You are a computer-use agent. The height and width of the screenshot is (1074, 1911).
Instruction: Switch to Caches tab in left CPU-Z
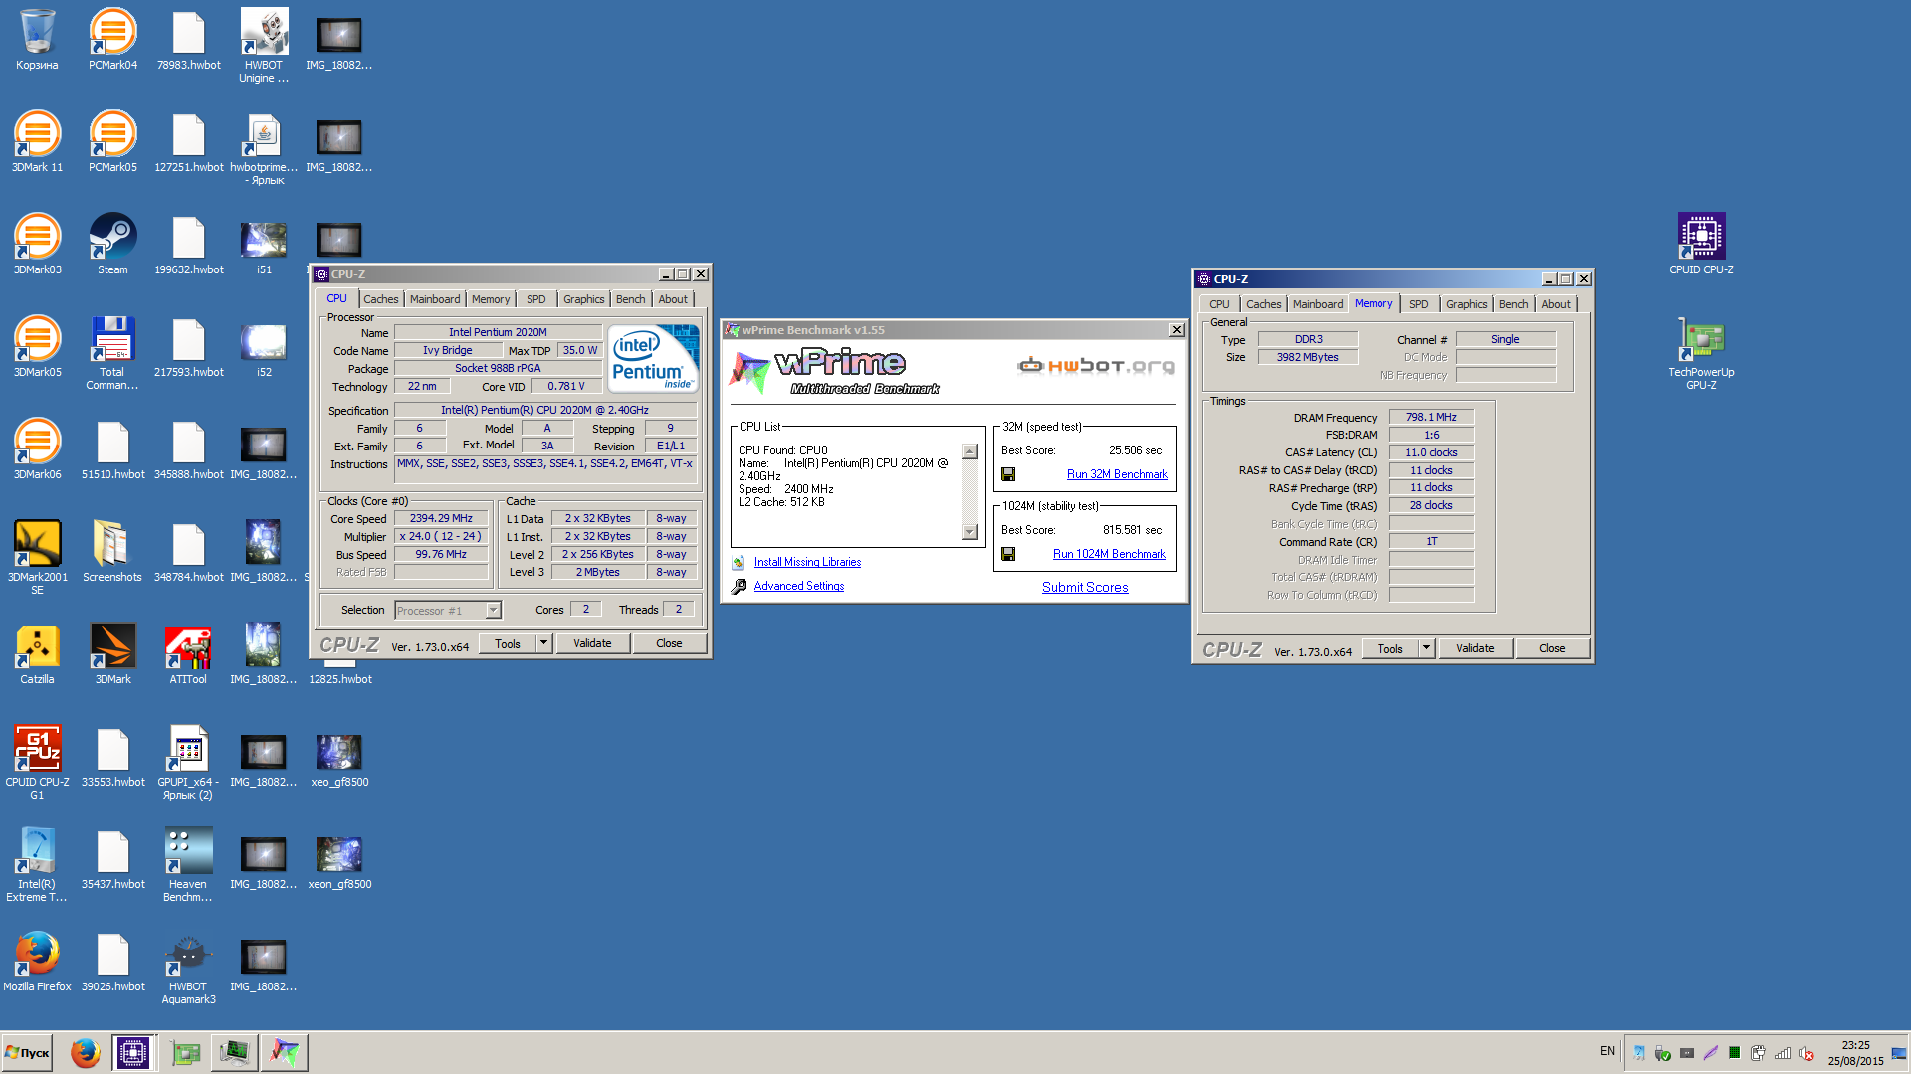click(380, 299)
